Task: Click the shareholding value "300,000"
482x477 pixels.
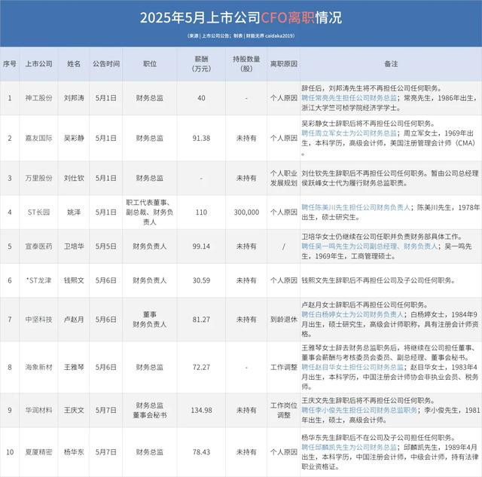Action: [x=246, y=213]
